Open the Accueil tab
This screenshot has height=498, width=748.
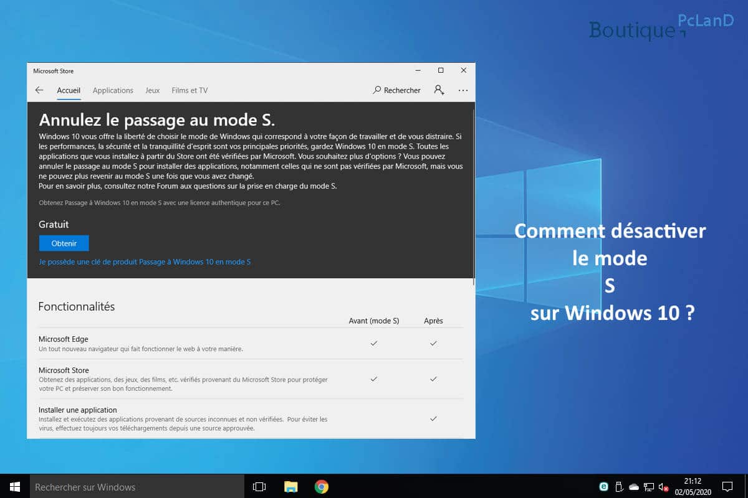point(69,90)
